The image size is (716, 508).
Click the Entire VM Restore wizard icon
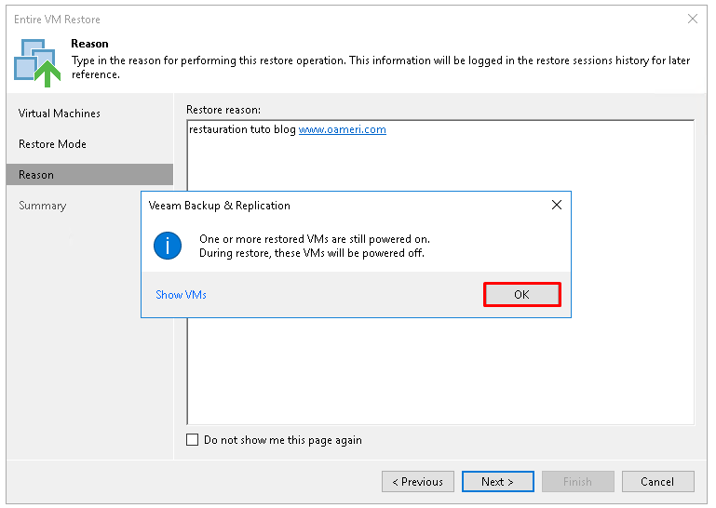[x=37, y=63]
